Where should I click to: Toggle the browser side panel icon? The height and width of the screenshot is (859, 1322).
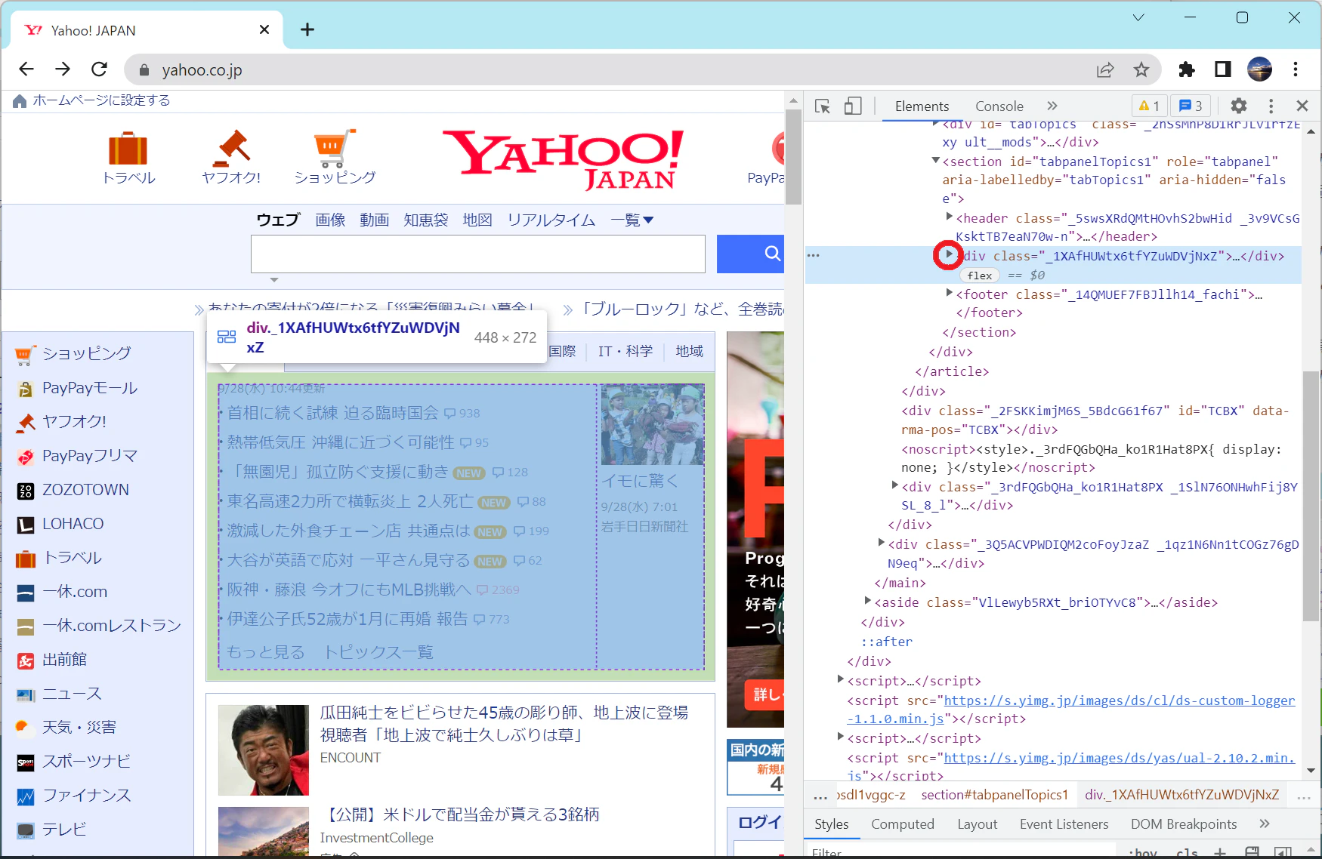click(x=1222, y=70)
